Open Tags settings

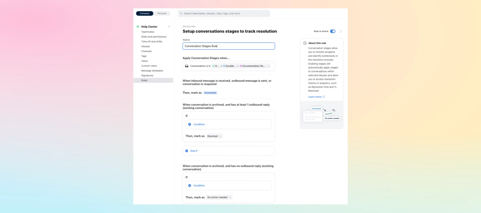[144, 56]
